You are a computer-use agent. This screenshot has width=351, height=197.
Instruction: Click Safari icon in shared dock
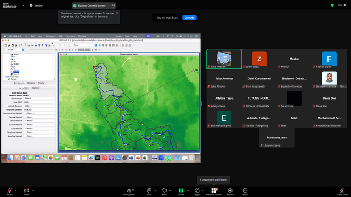pos(24,158)
